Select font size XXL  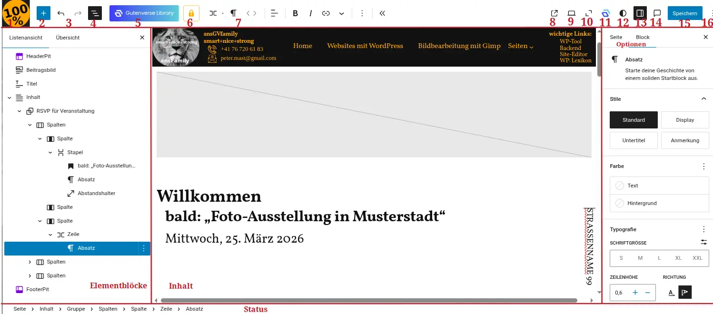point(697,258)
